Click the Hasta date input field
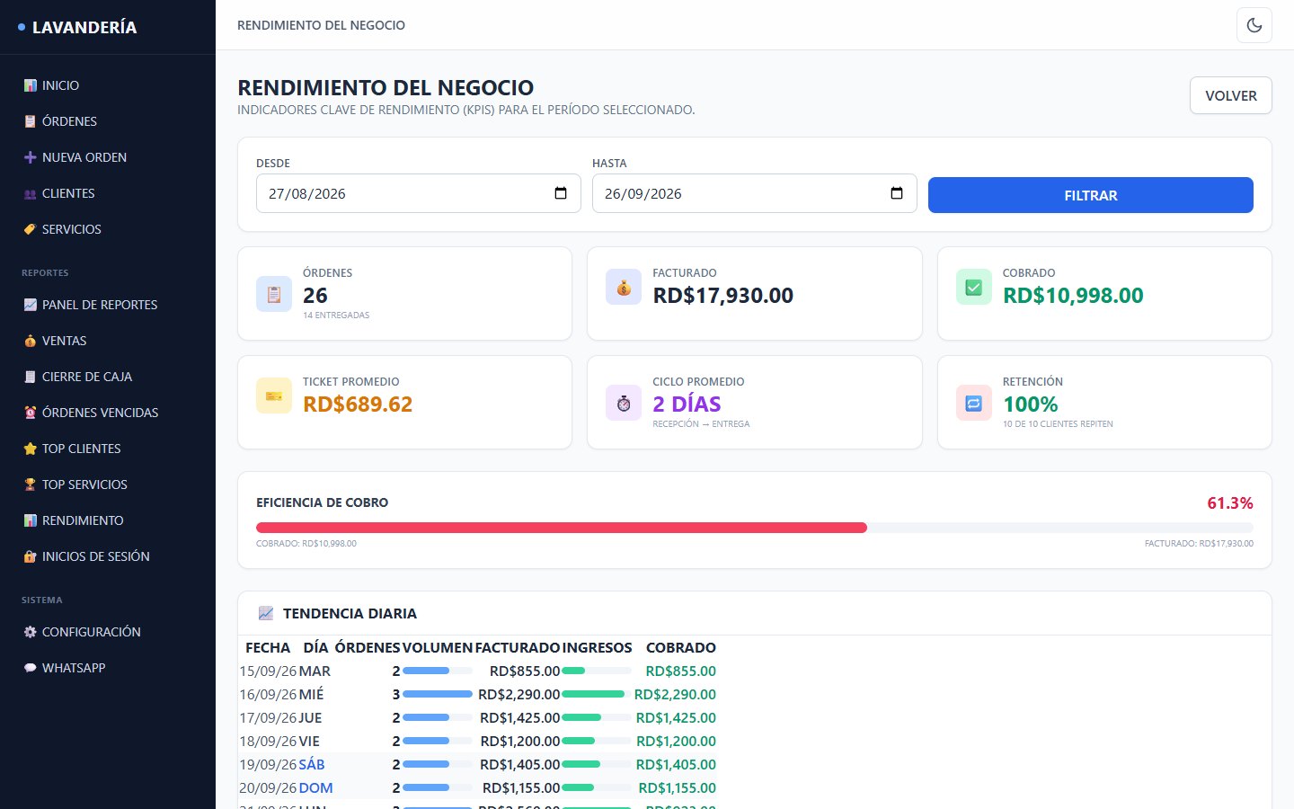The width and height of the screenshot is (1294, 809). pyautogui.click(x=755, y=193)
